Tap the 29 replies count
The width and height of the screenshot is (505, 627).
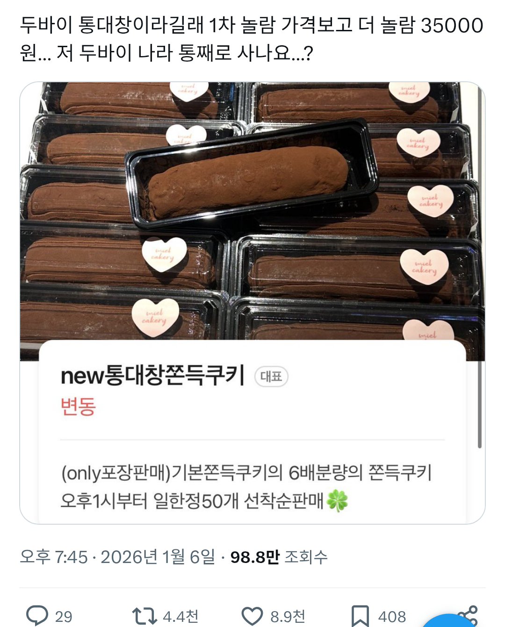(64, 616)
